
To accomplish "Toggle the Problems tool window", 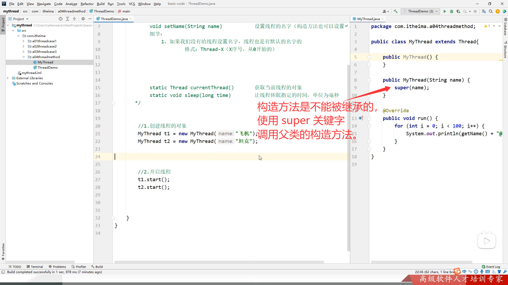I will click(57, 267).
